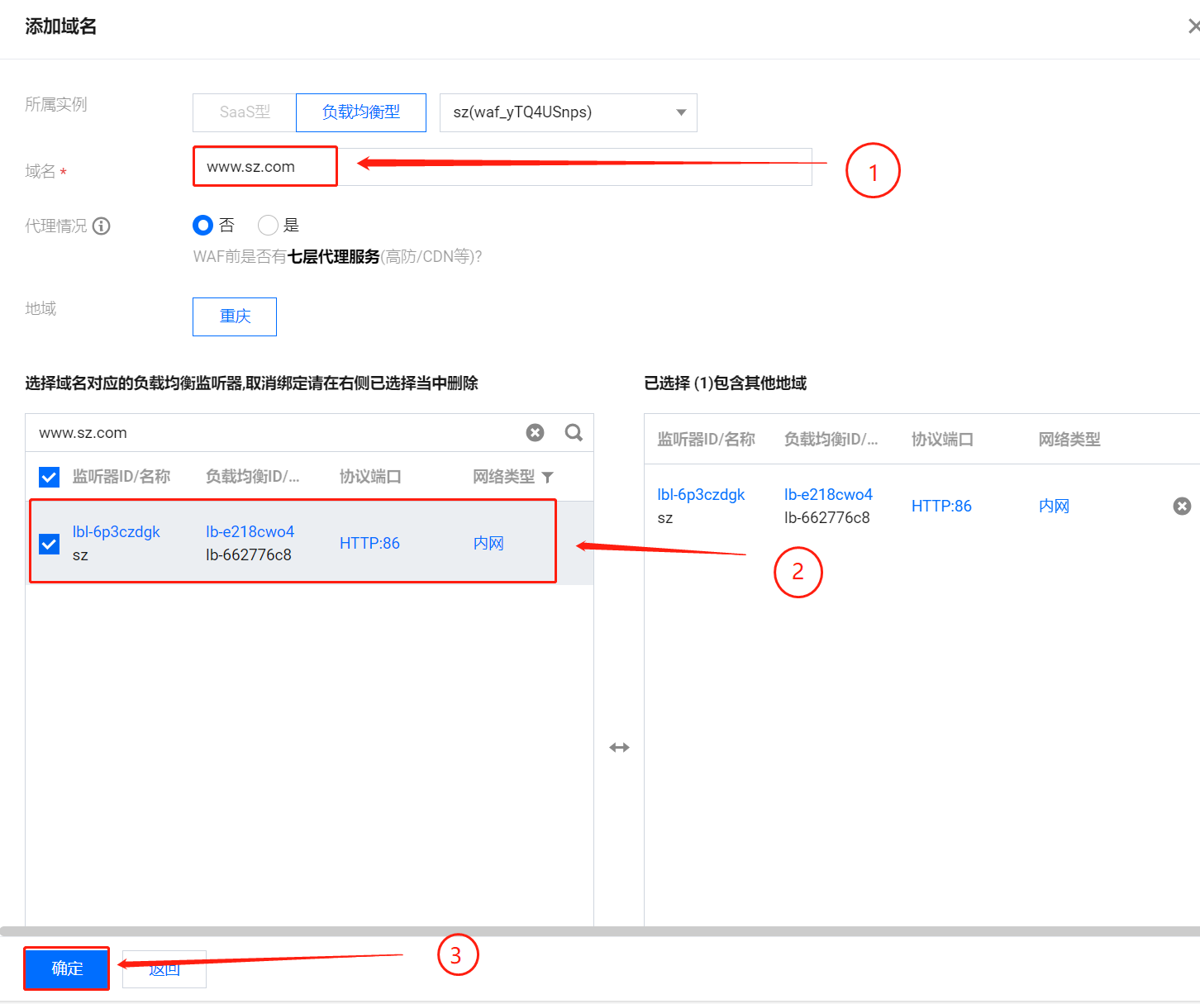Viewport: 1200px width, 1004px height.
Task: Click the 确定 confirm button
Action: click(x=67, y=968)
